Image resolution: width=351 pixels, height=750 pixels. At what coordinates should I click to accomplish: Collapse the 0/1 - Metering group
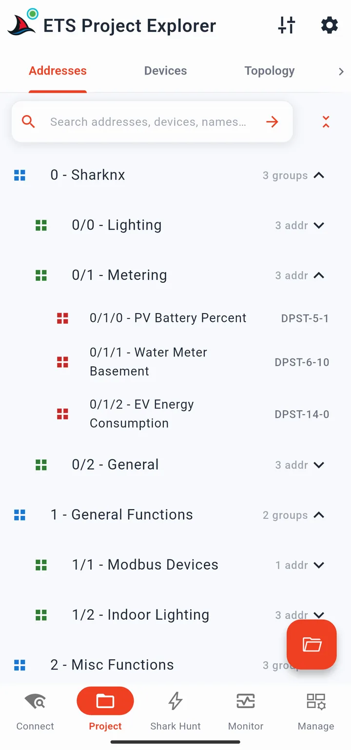(x=319, y=276)
